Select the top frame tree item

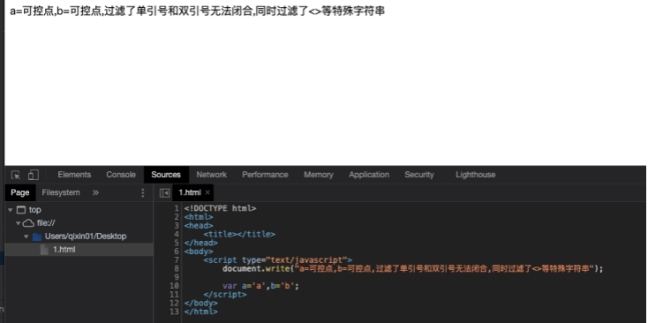[34, 210]
